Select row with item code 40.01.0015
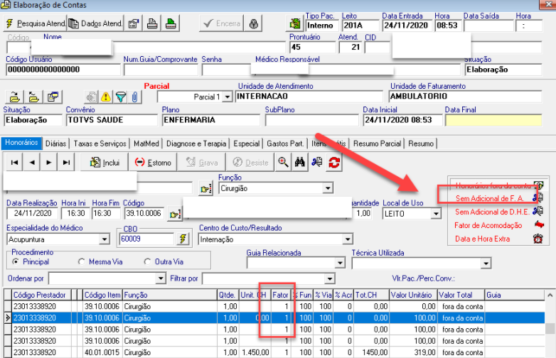Screen dimensions: 556x358 (274, 352)
